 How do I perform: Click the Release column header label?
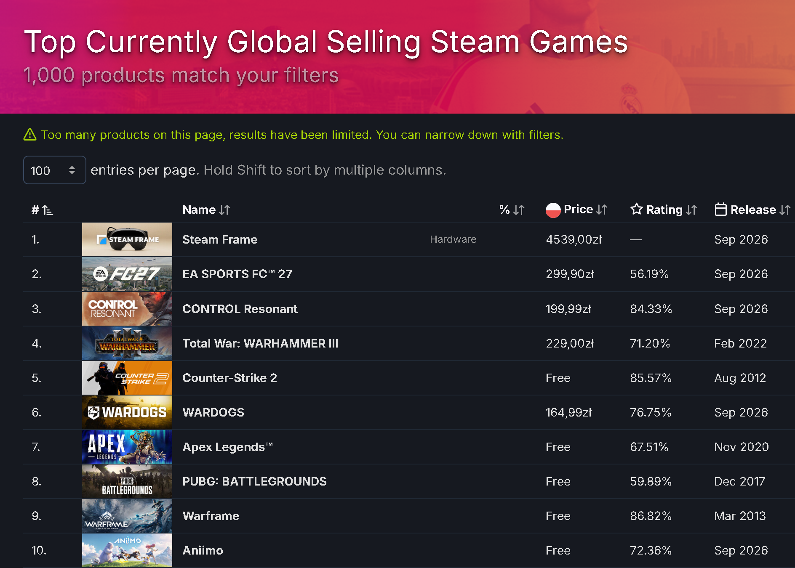coord(753,210)
